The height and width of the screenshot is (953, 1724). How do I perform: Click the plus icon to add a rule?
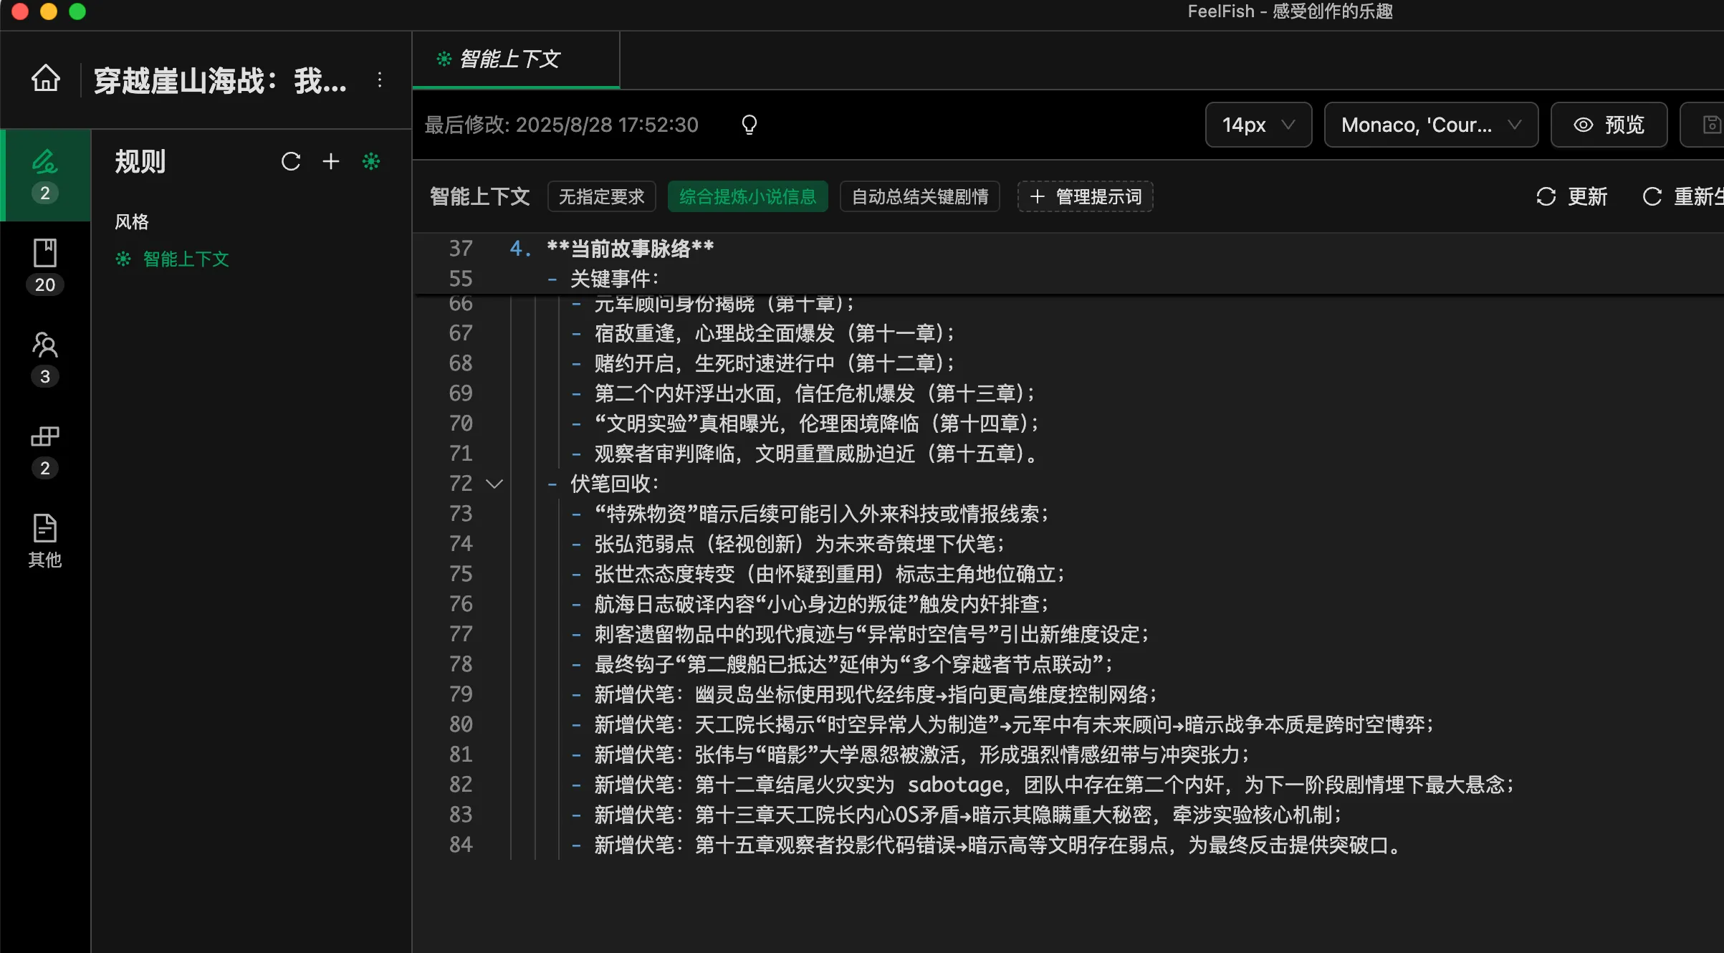point(330,161)
